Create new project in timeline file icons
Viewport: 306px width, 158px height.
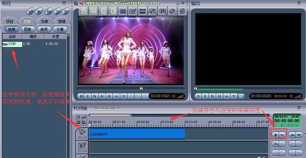pyautogui.click(x=79, y=117)
